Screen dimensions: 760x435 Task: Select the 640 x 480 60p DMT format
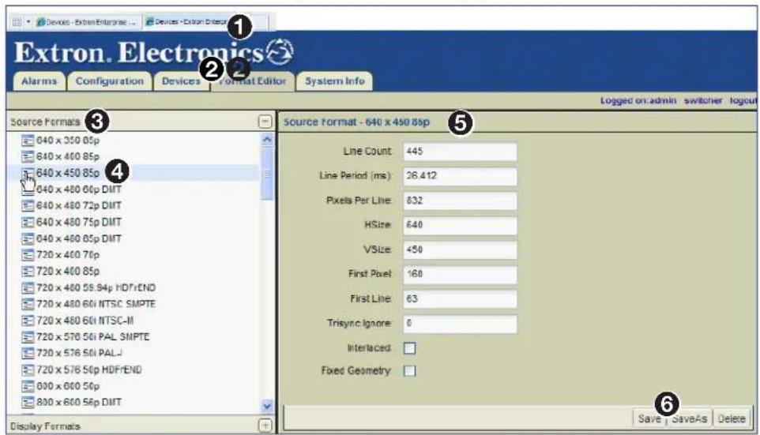coord(78,189)
